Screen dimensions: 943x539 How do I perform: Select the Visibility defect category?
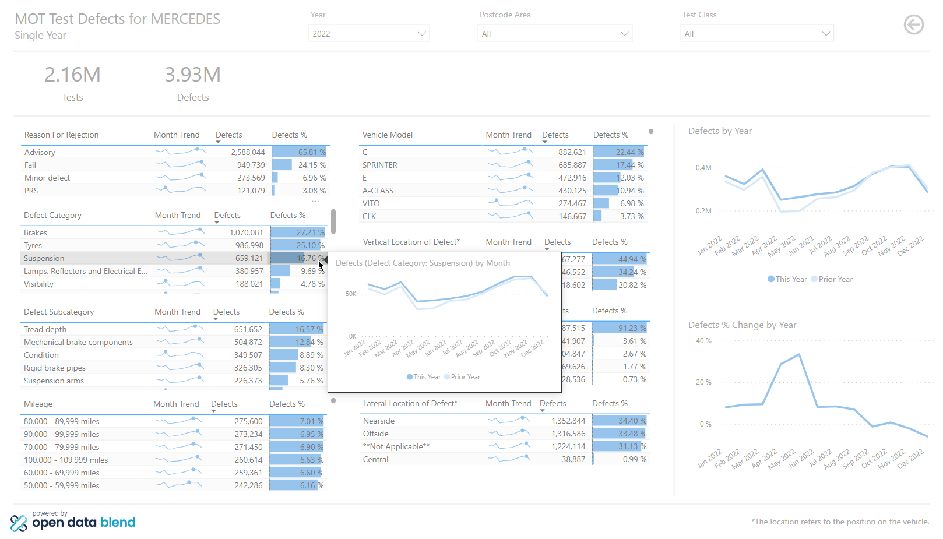[x=174, y=284]
